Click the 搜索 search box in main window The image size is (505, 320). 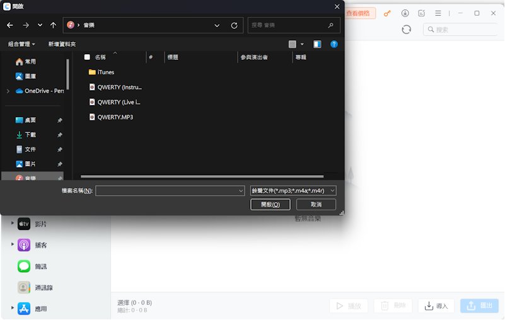pos(461,30)
